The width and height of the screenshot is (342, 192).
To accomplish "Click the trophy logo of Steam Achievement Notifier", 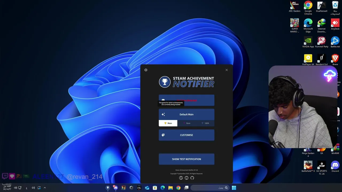I will 165,82.
